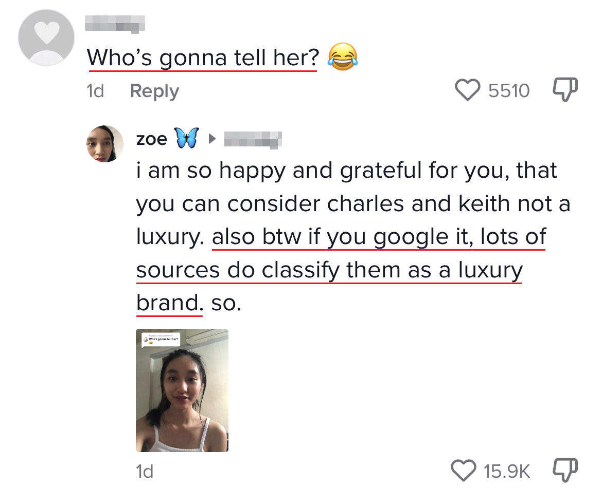Click "Who's gonna tell her?" comment text

pos(203,58)
